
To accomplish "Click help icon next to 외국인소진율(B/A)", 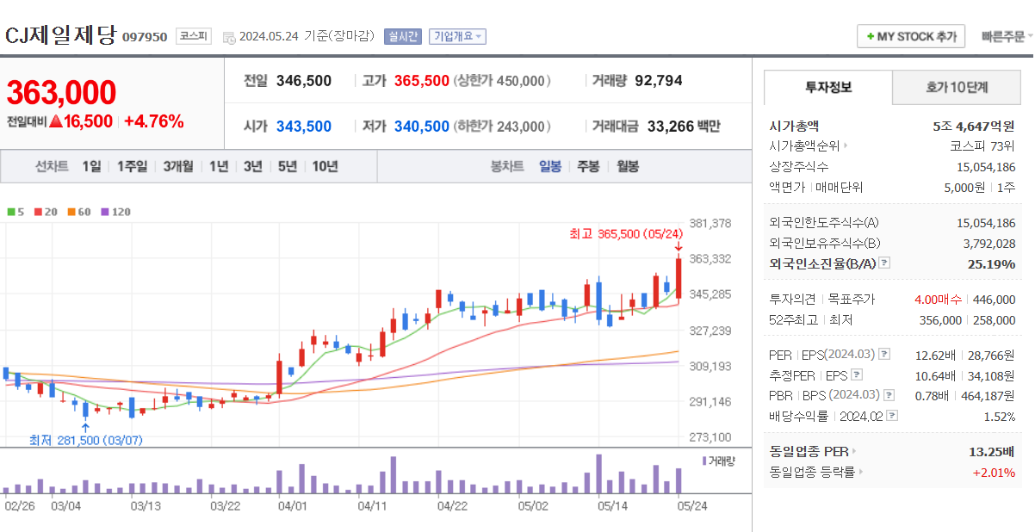I will click(x=883, y=263).
